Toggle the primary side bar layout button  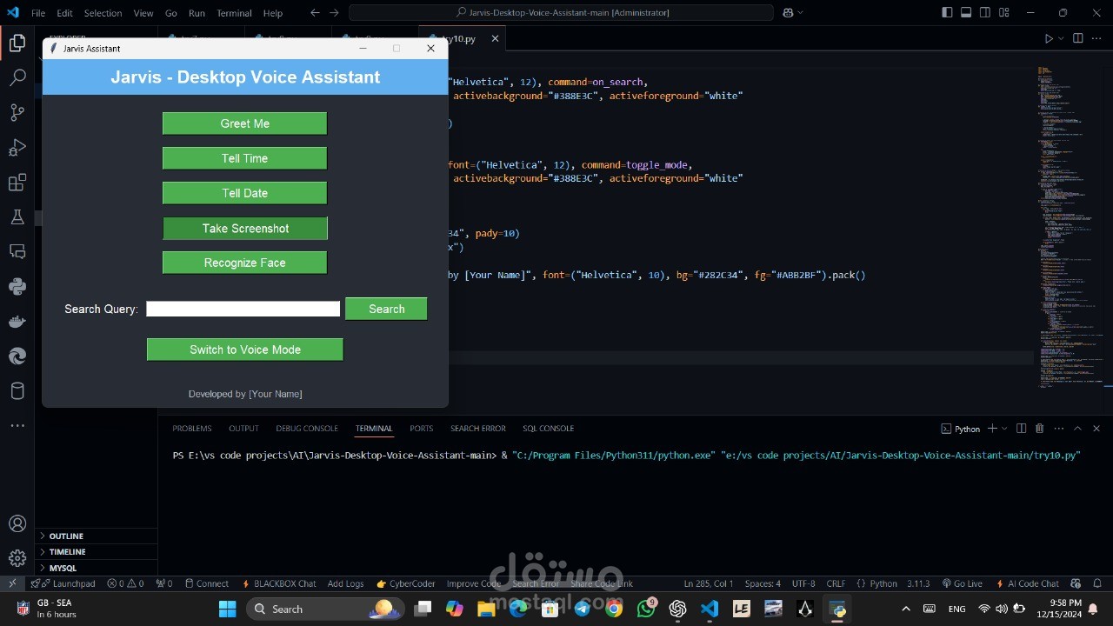point(947,13)
